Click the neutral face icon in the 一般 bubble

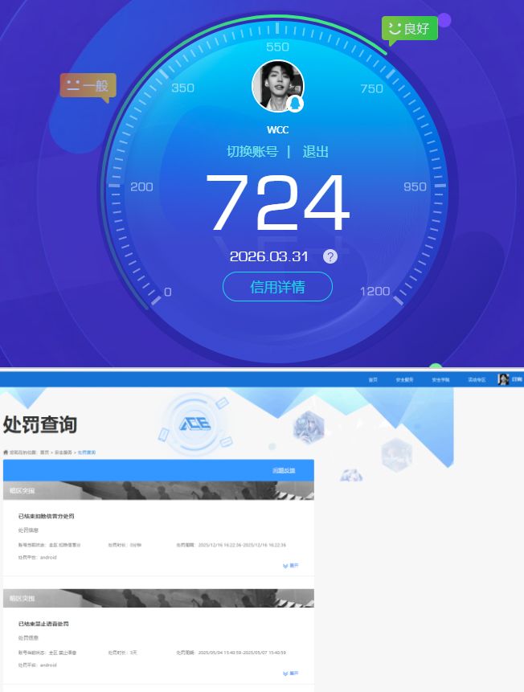pyautogui.click(x=73, y=84)
